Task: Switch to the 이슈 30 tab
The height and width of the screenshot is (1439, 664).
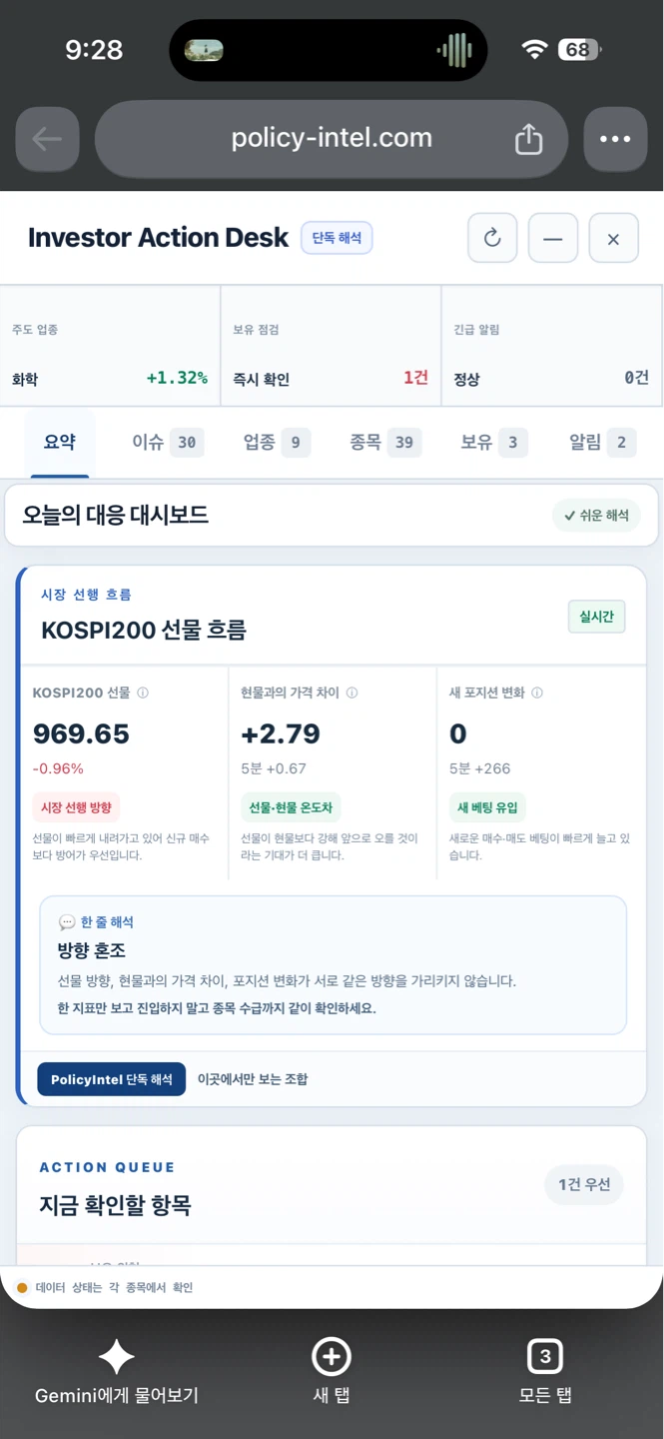Action: (168, 442)
